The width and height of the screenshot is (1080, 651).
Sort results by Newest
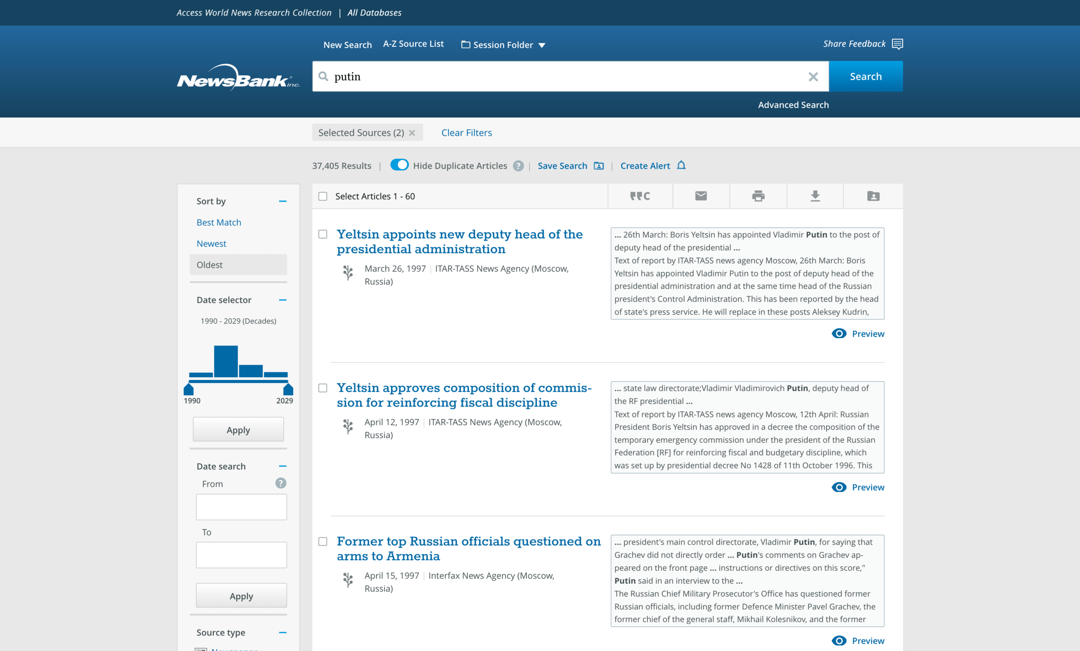click(211, 244)
